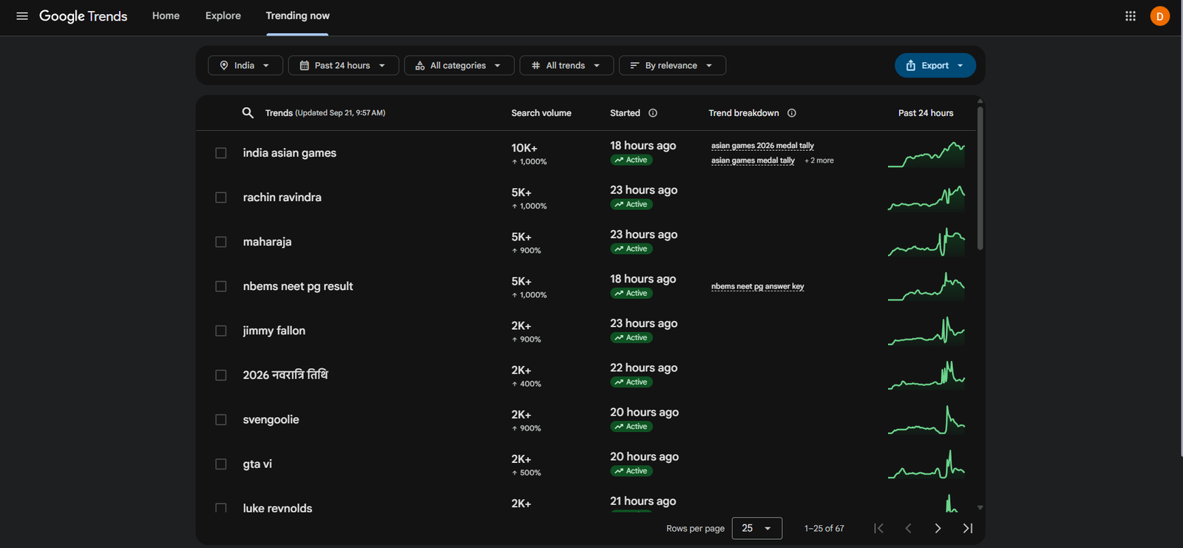This screenshot has height=548, width=1183.
Task: Open the Google apps grid
Action: click(x=1131, y=16)
